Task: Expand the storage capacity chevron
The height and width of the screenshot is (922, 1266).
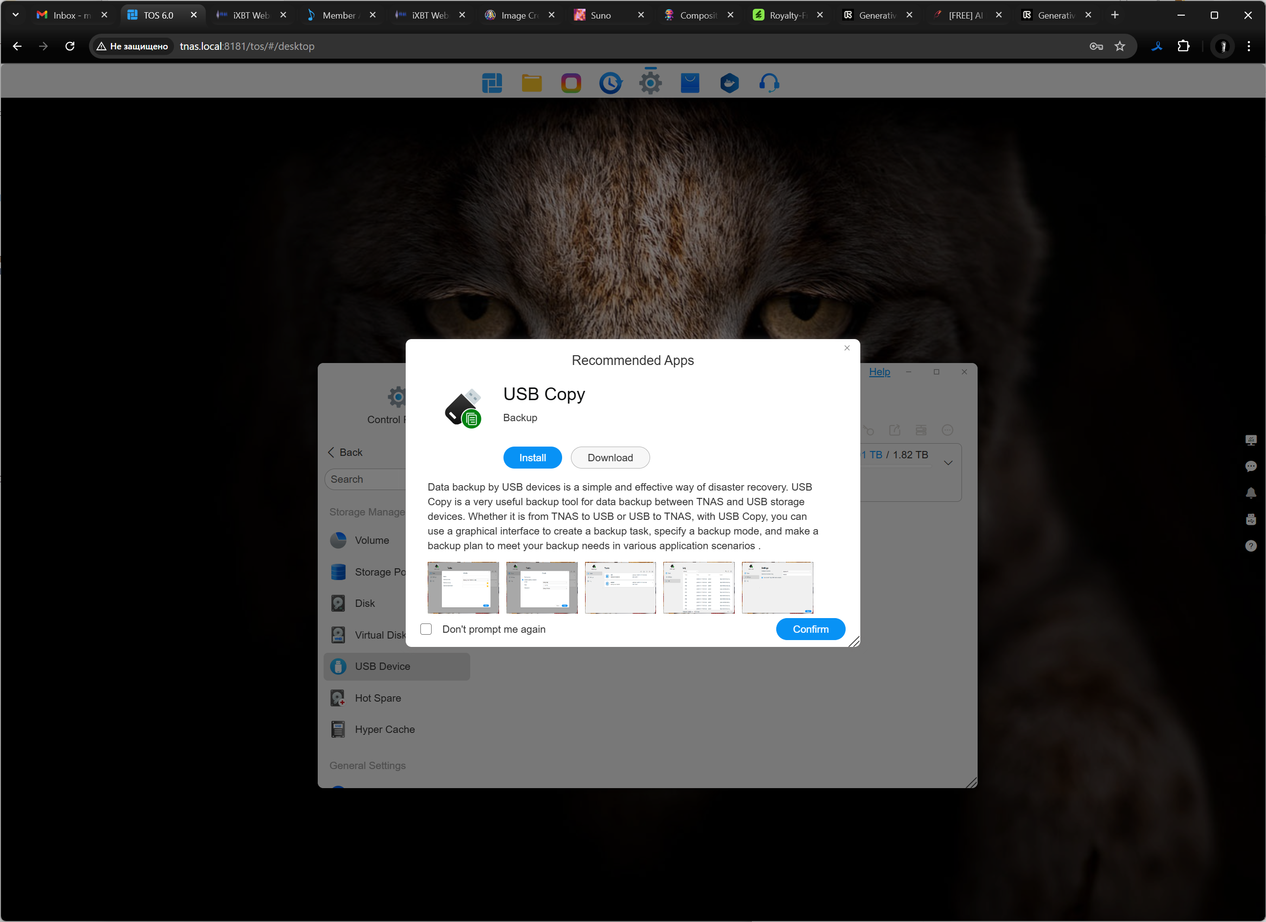Action: 948,463
